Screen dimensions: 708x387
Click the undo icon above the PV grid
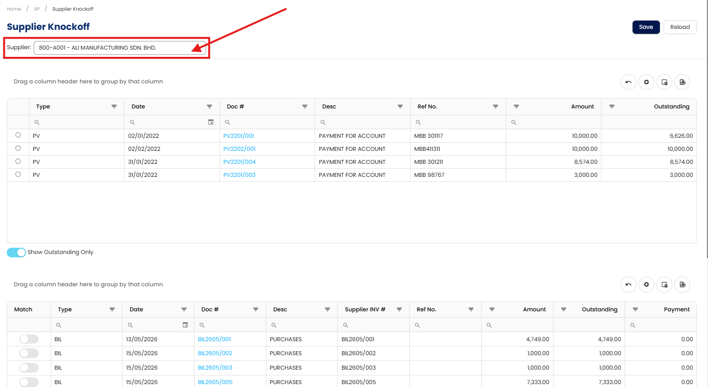[628, 82]
